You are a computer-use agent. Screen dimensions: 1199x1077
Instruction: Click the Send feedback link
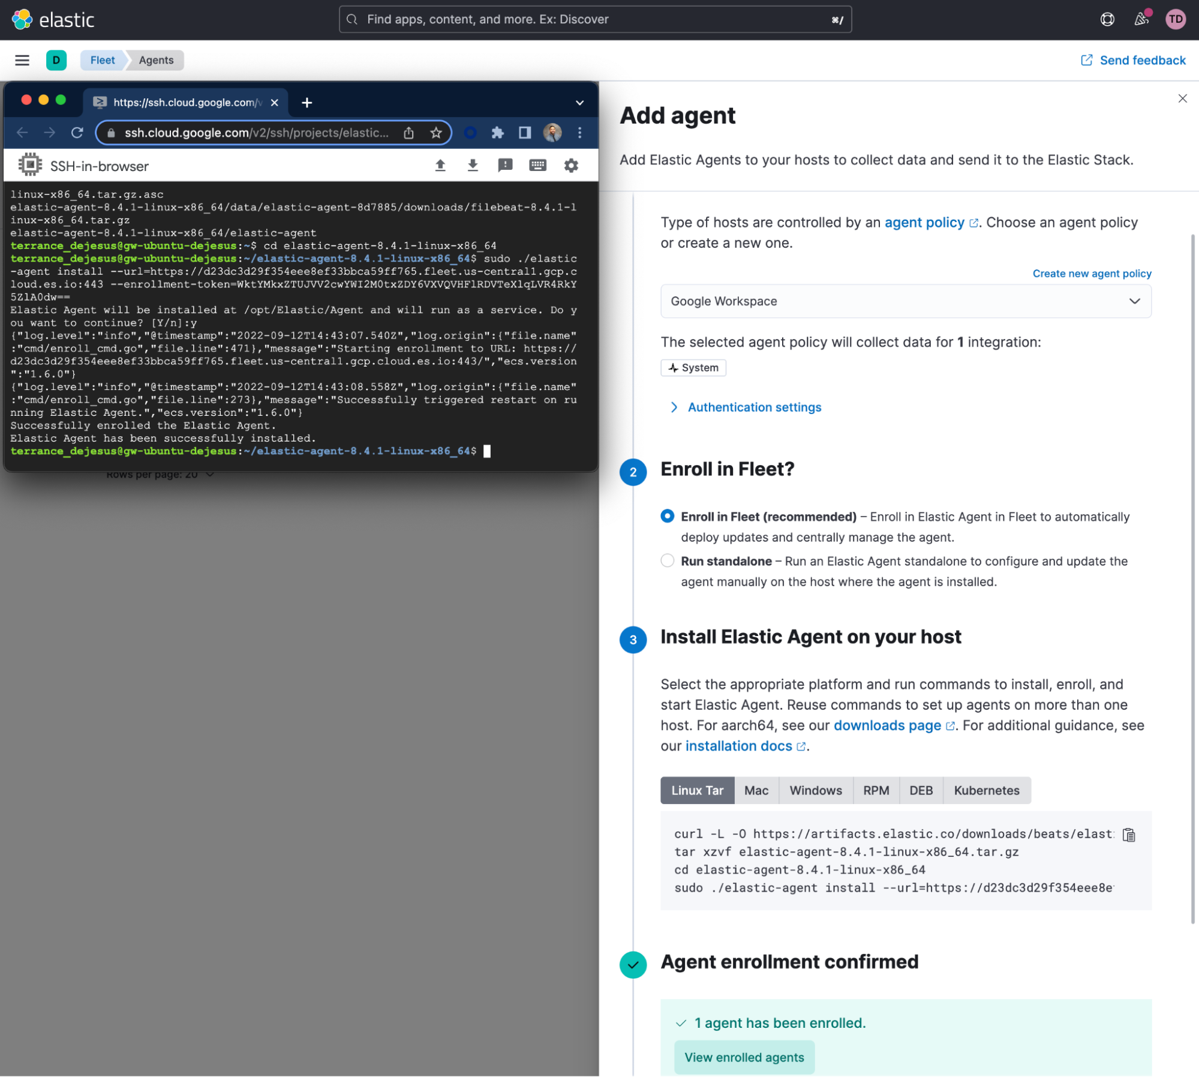coord(1133,60)
